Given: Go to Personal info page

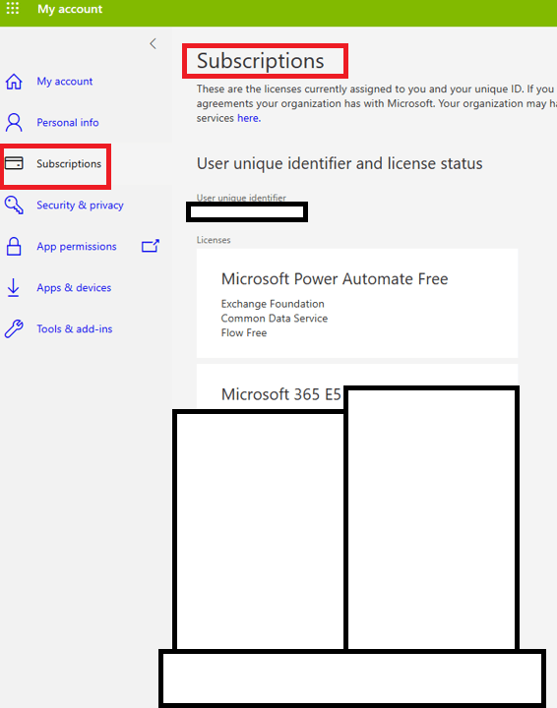Looking at the screenshot, I should click(68, 122).
